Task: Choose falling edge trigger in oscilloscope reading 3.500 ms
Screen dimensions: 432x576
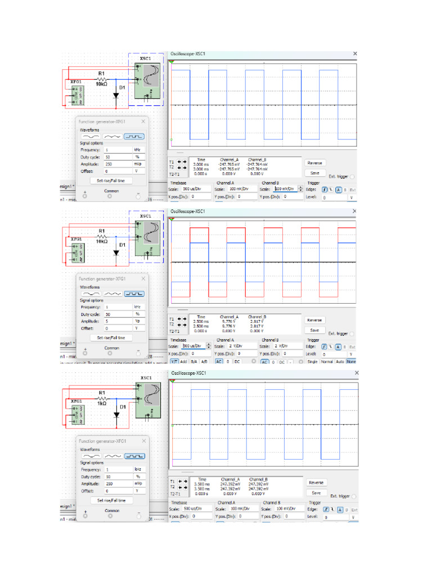Action: pyautogui.click(x=332, y=510)
